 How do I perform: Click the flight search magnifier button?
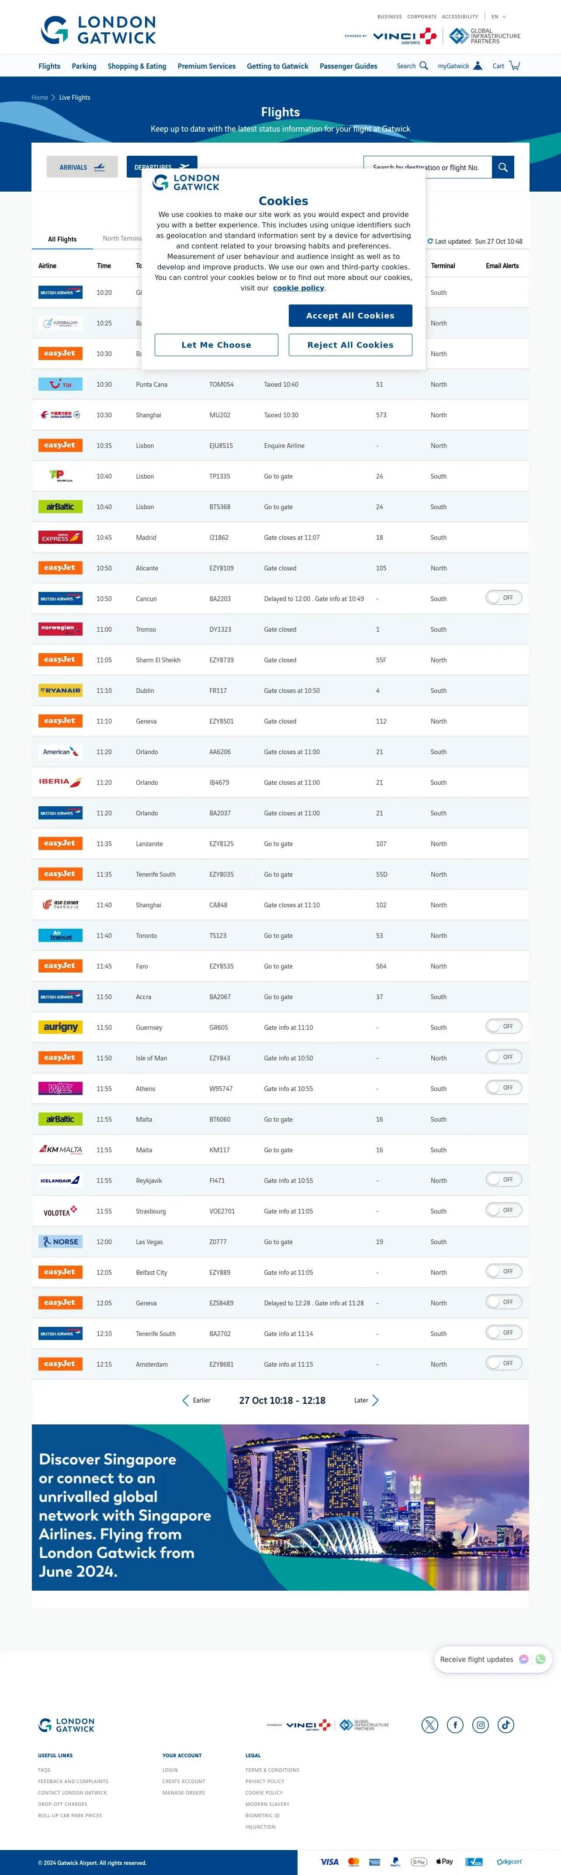tap(503, 168)
